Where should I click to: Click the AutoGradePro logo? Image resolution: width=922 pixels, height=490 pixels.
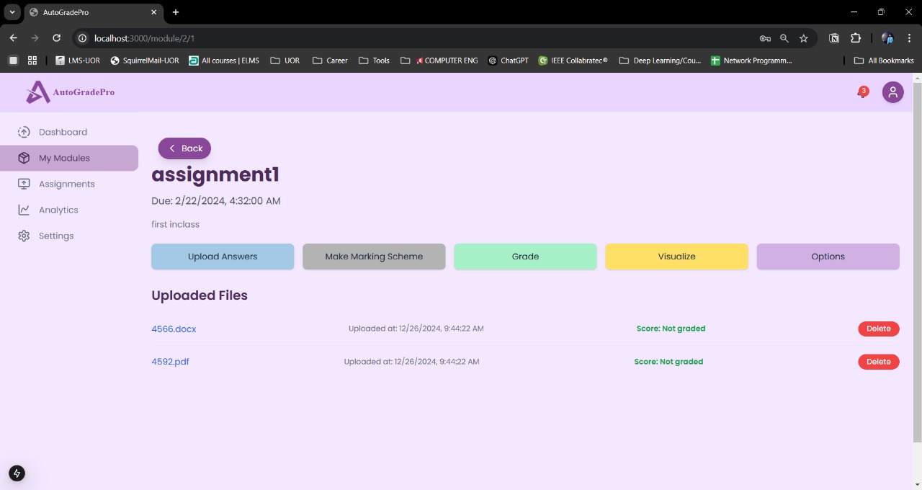[70, 92]
